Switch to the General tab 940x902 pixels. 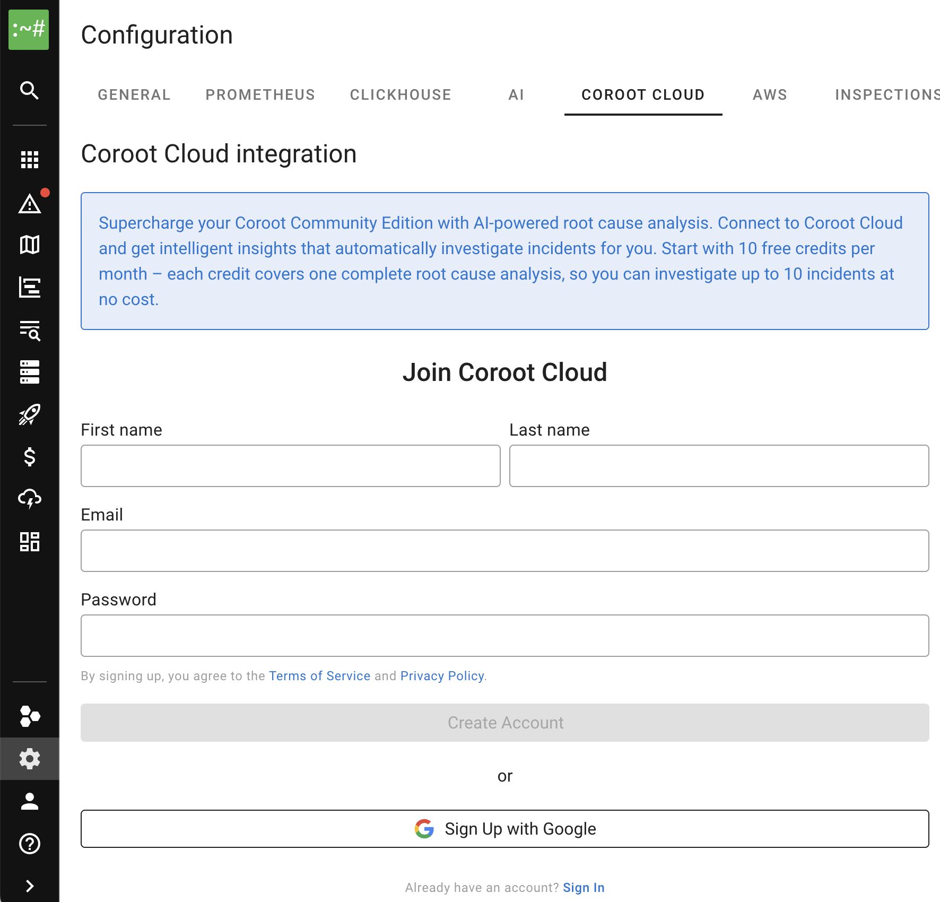coord(134,95)
